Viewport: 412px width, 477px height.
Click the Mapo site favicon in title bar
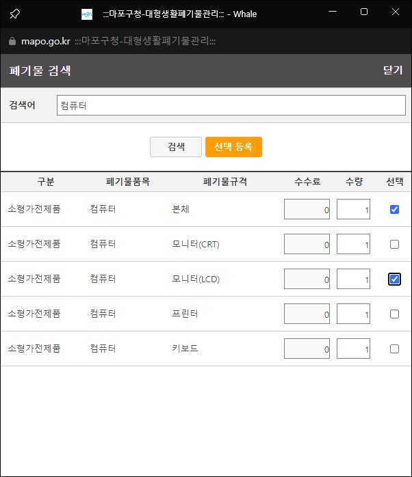tap(87, 14)
